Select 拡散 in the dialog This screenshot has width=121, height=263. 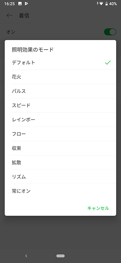[x=60, y=162]
